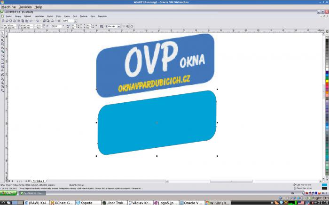The image size is (329, 205).
Task: Select the Pick tool in toolbox
Action: (x=2, y=33)
